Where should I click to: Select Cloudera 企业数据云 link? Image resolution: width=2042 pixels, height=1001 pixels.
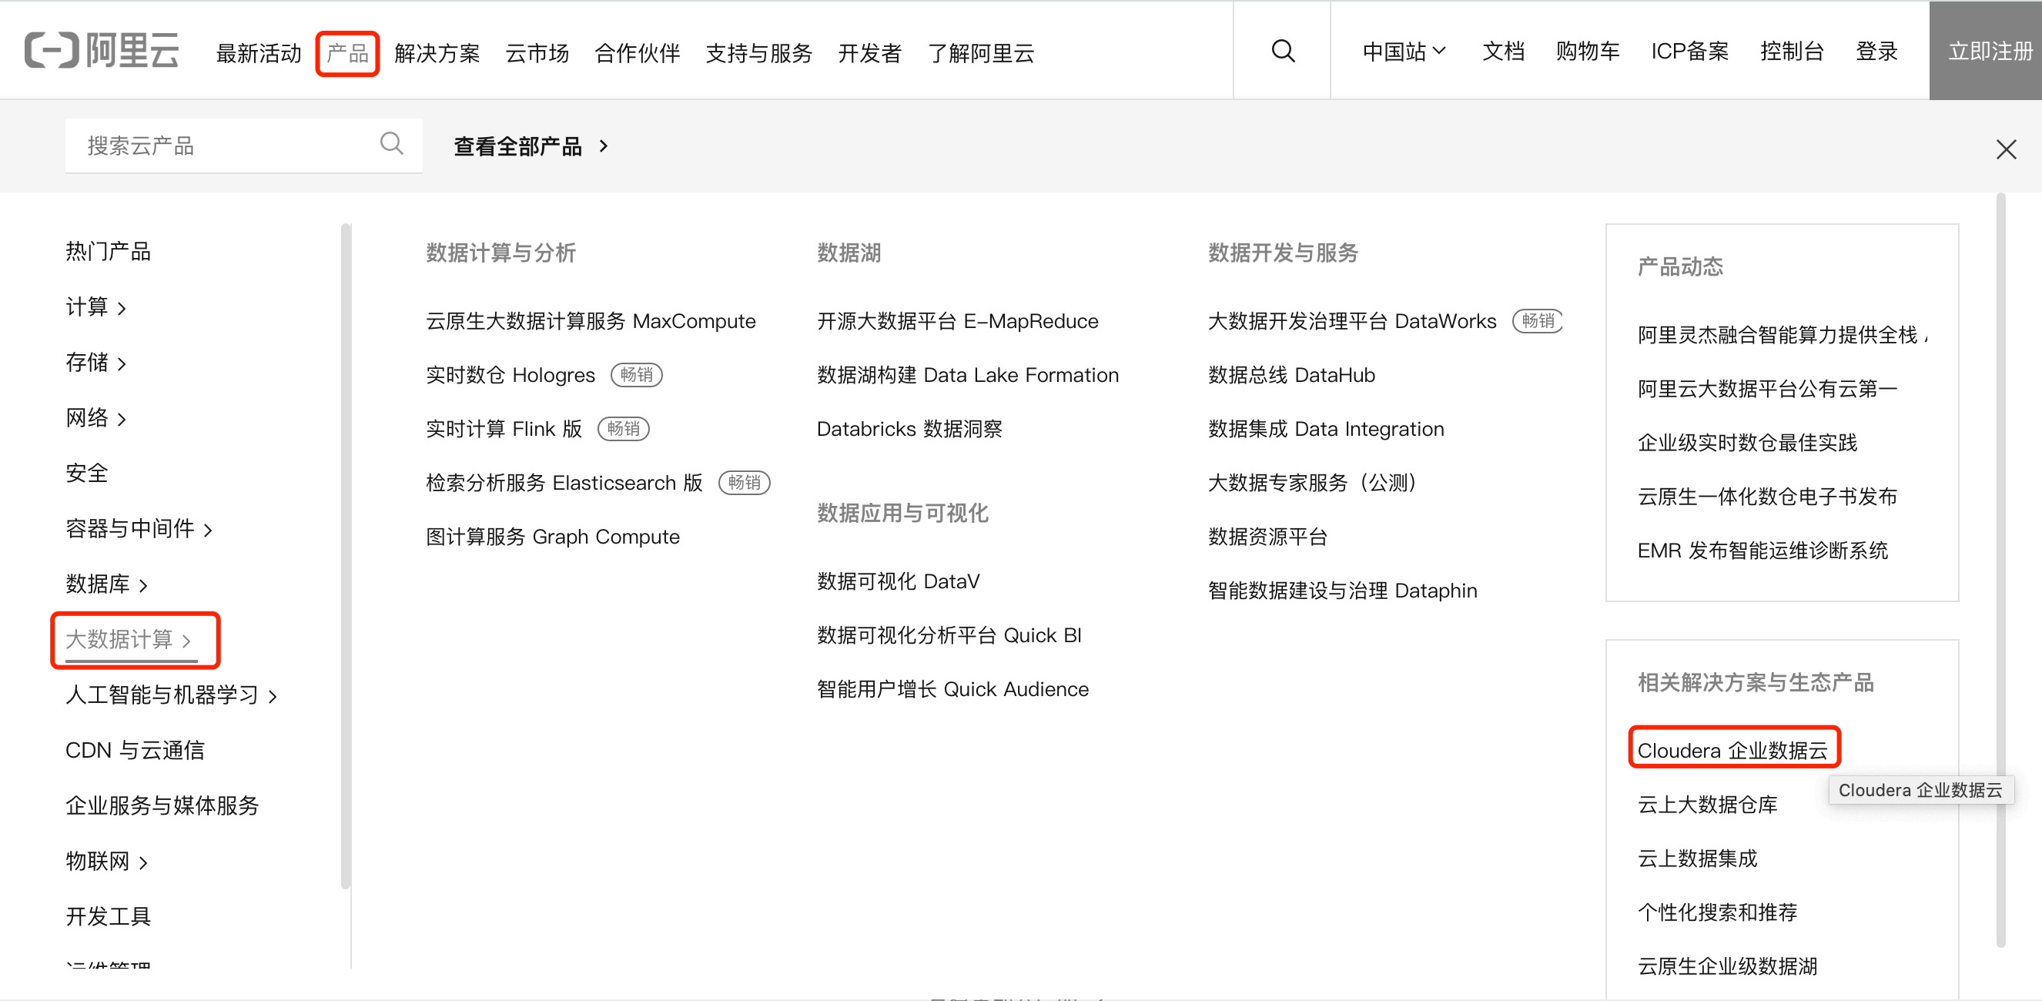pos(1734,749)
